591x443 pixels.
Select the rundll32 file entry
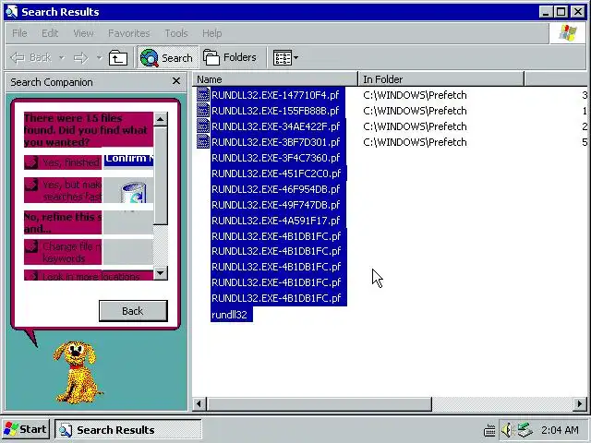[230, 315]
